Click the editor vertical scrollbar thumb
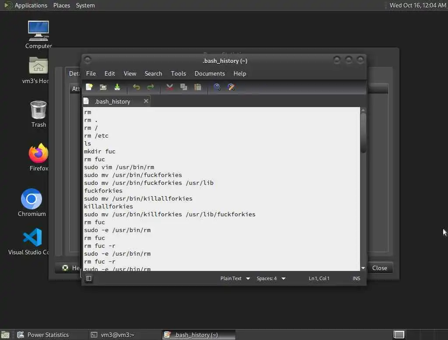This screenshot has width=448, height=340. (363, 133)
